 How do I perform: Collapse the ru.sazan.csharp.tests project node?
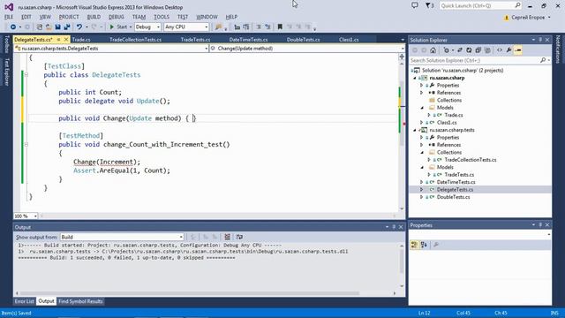414,130
